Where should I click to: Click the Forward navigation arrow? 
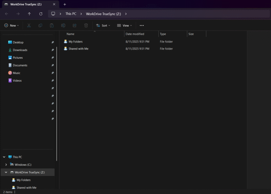[x=18, y=14]
